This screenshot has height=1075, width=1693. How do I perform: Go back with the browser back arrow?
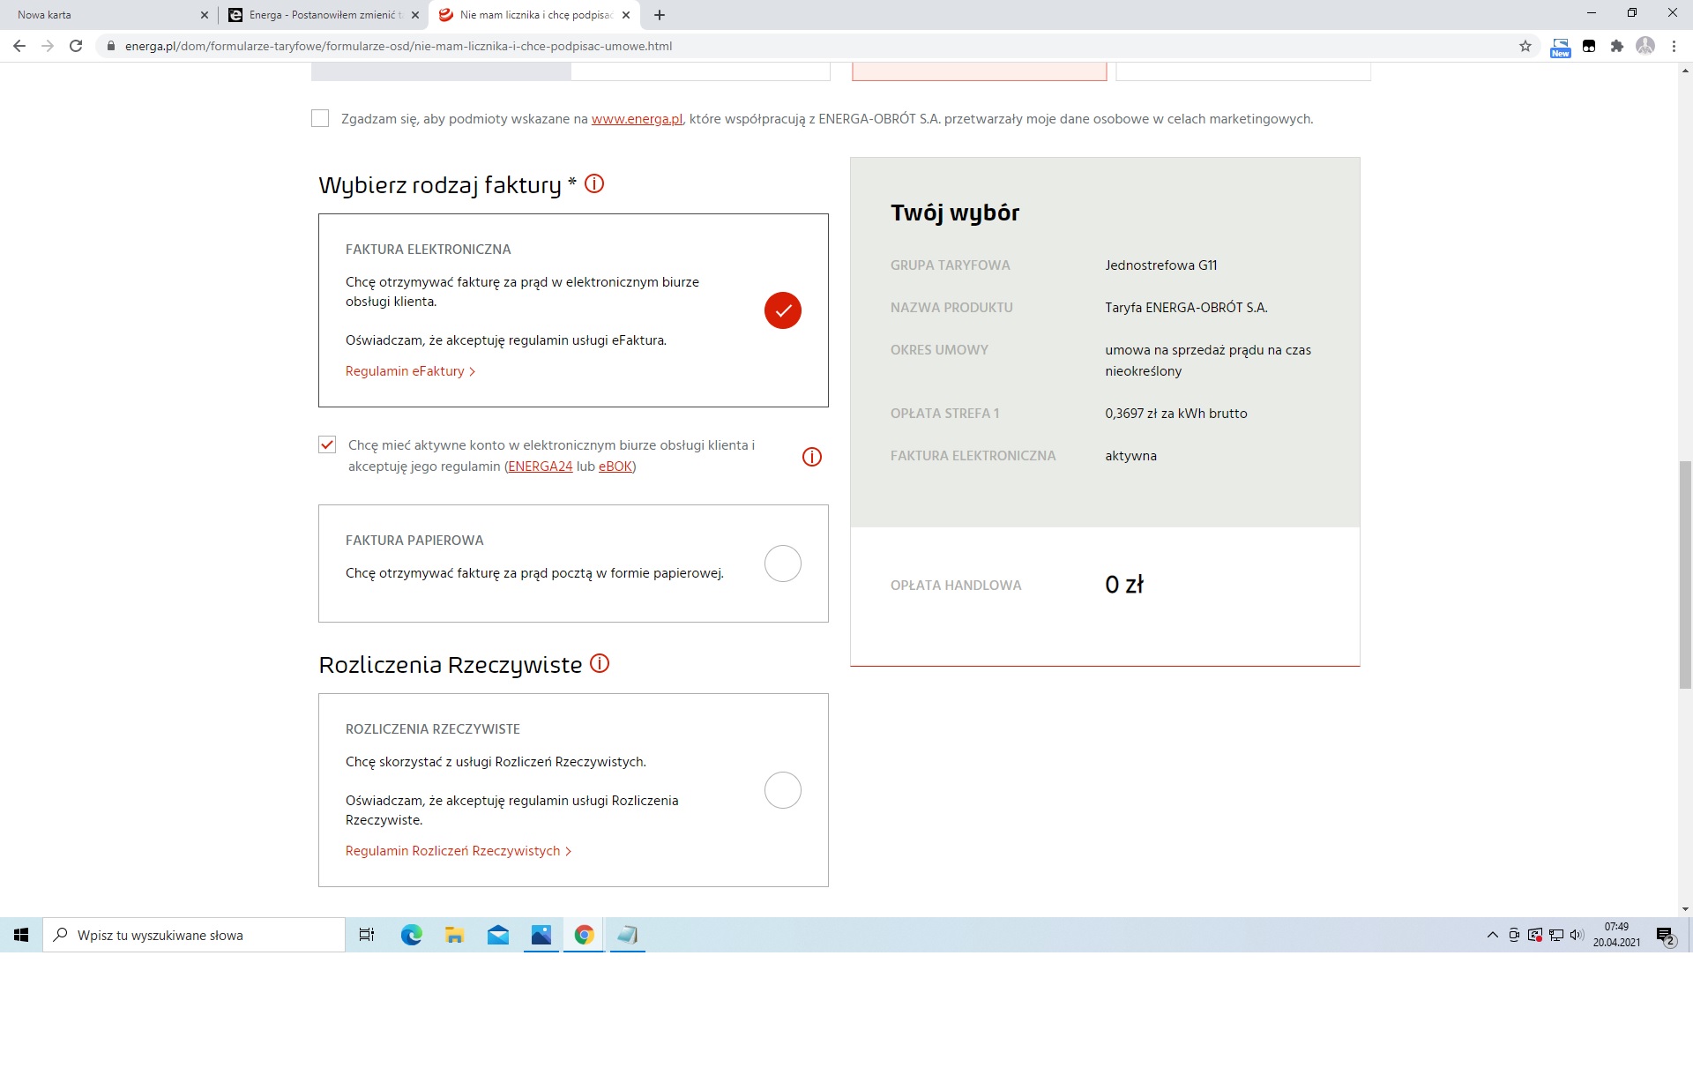point(19,46)
